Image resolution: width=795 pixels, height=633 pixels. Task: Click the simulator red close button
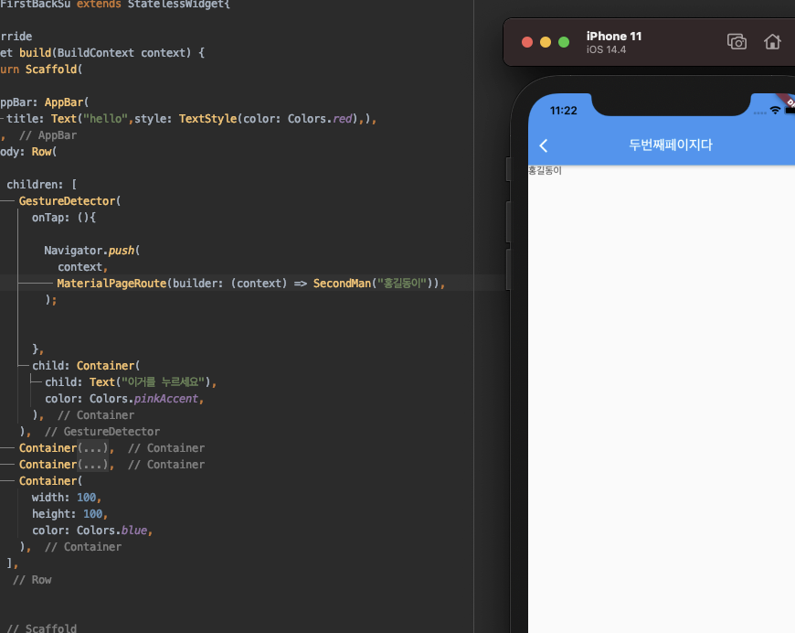coord(527,42)
